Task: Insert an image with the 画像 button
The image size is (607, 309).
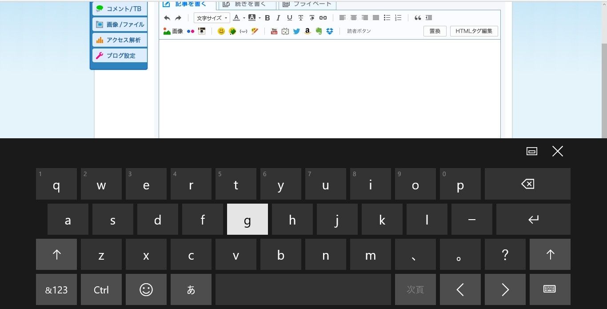Action: pyautogui.click(x=173, y=31)
